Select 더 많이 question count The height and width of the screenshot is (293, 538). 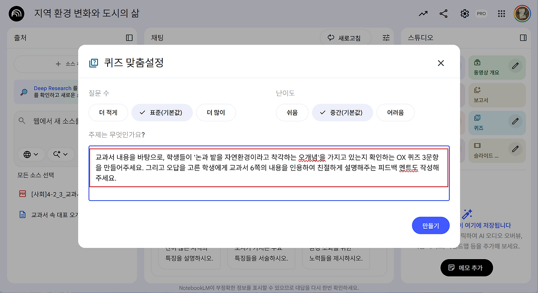pos(216,112)
